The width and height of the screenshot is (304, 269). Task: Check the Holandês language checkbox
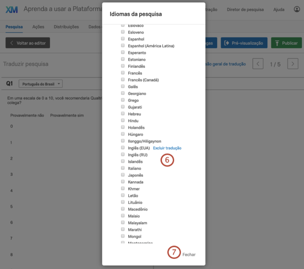point(123,127)
